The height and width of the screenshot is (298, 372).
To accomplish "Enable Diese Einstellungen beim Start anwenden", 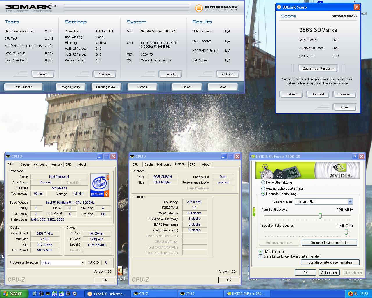I will (x=260, y=256).
